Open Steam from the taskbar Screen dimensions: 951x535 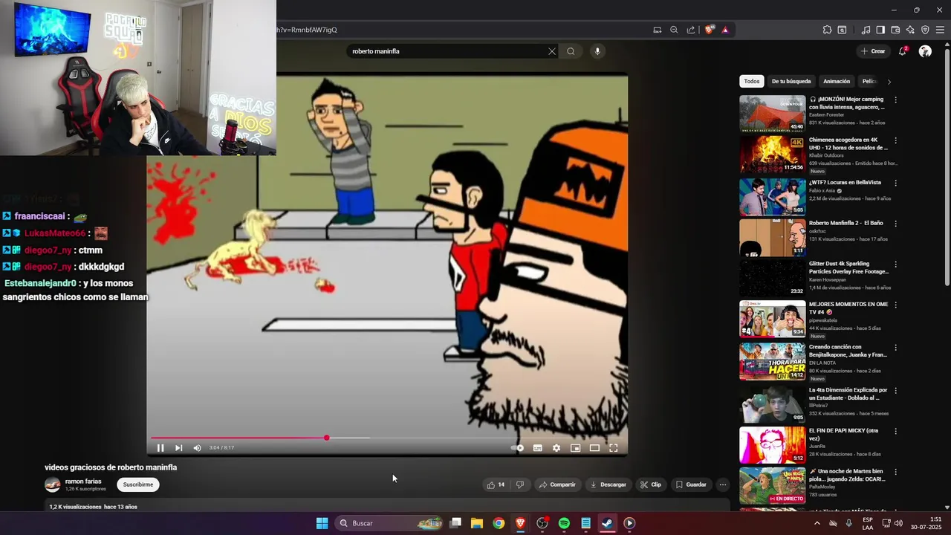[607, 523]
